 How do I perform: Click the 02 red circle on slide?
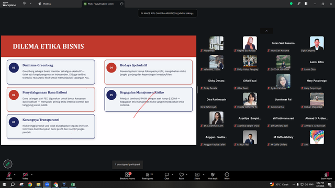(14, 95)
